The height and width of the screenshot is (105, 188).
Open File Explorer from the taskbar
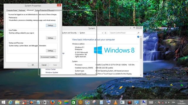click(17, 102)
